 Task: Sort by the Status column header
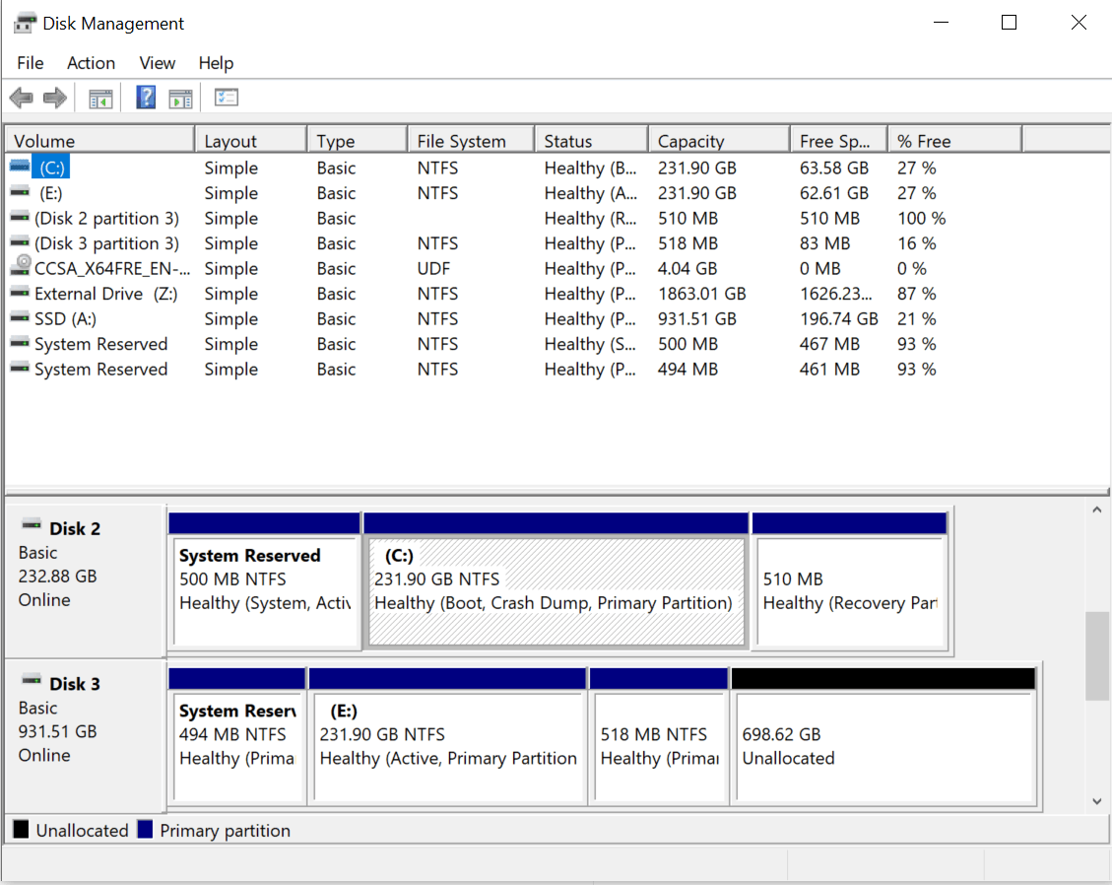592,141
